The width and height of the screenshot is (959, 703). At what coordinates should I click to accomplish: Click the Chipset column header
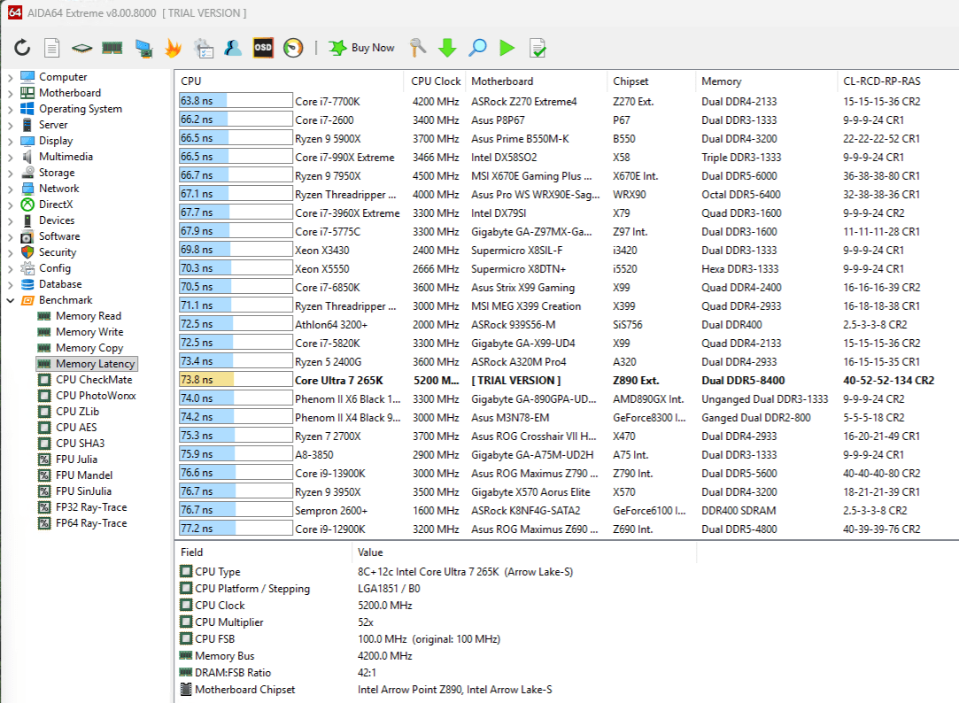click(652, 81)
